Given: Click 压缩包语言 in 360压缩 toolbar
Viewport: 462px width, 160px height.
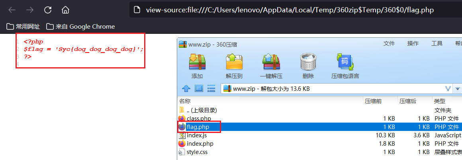Looking at the screenshot, I should pyautogui.click(x=345, y=66).
